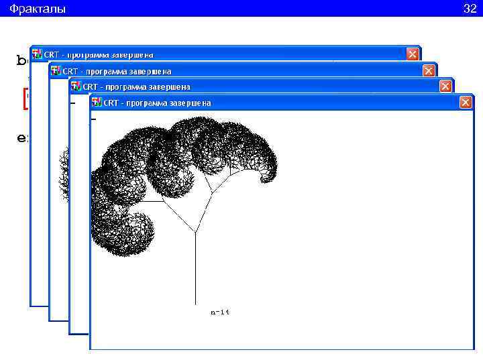Viewport: 483px width, 362px height.
Task: Close the third CRT window from front
Action: click(429, 71)
